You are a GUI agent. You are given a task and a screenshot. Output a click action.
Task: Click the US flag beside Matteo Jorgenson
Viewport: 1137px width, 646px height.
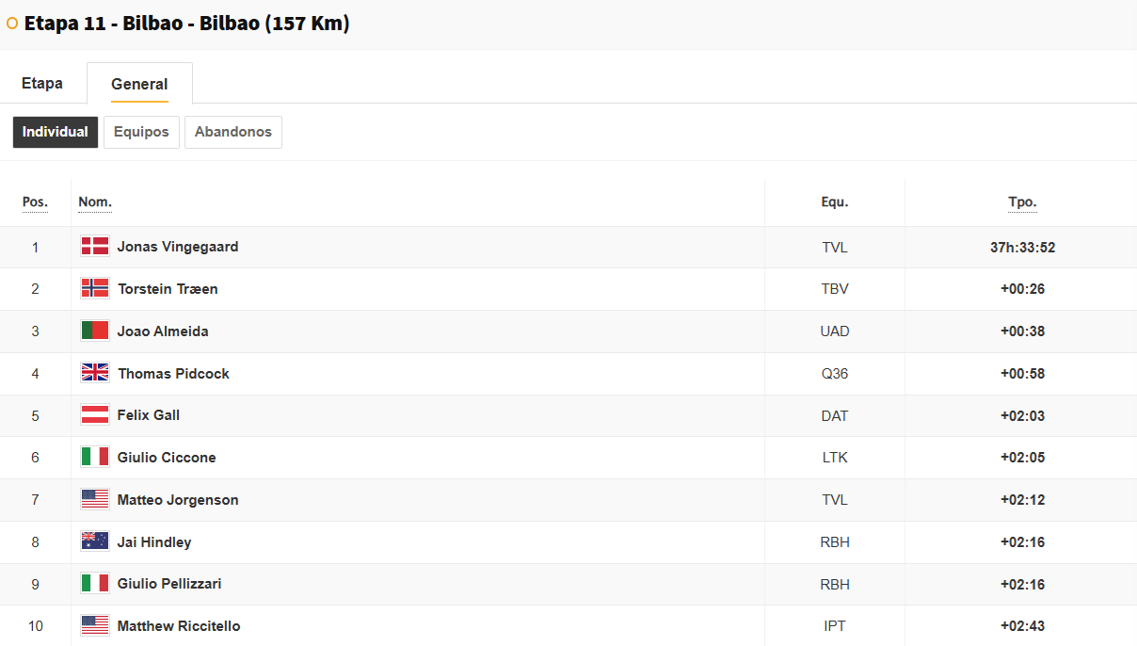95,499
